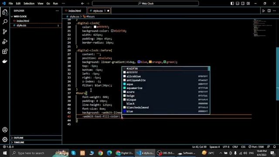Click the green color swatch on line 29
The image size is (279, 157).
(x=165, y=62)
